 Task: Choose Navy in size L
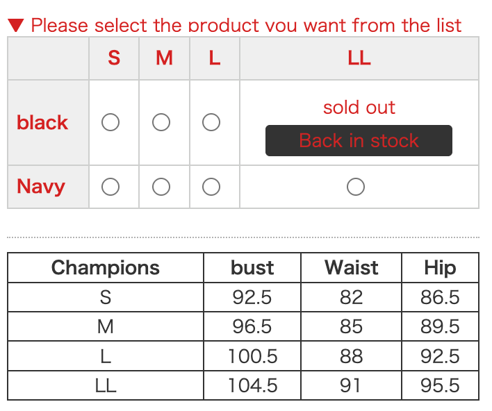point(211,187)
